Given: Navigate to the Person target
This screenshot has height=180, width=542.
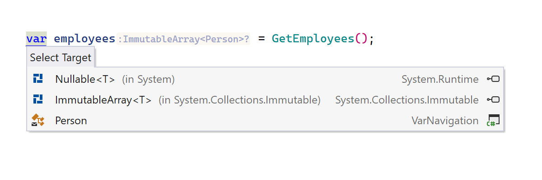Looking at the screenshot, I should pos(71,120).
